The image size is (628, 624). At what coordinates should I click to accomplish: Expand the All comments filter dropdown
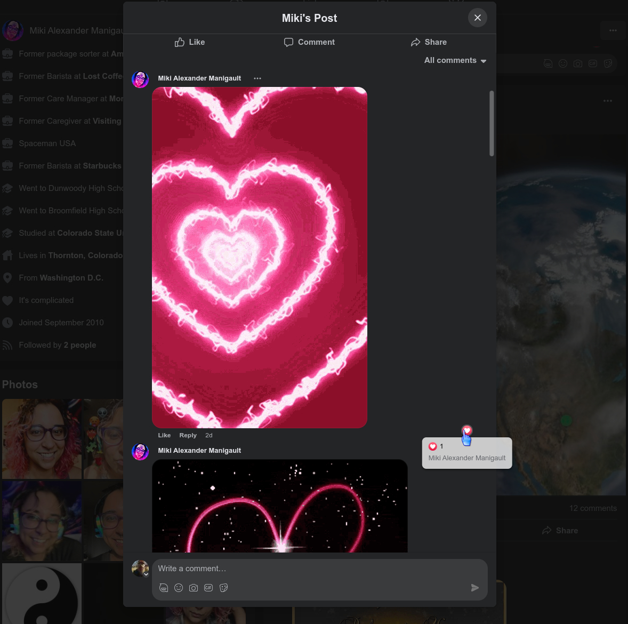pos(455,60)
